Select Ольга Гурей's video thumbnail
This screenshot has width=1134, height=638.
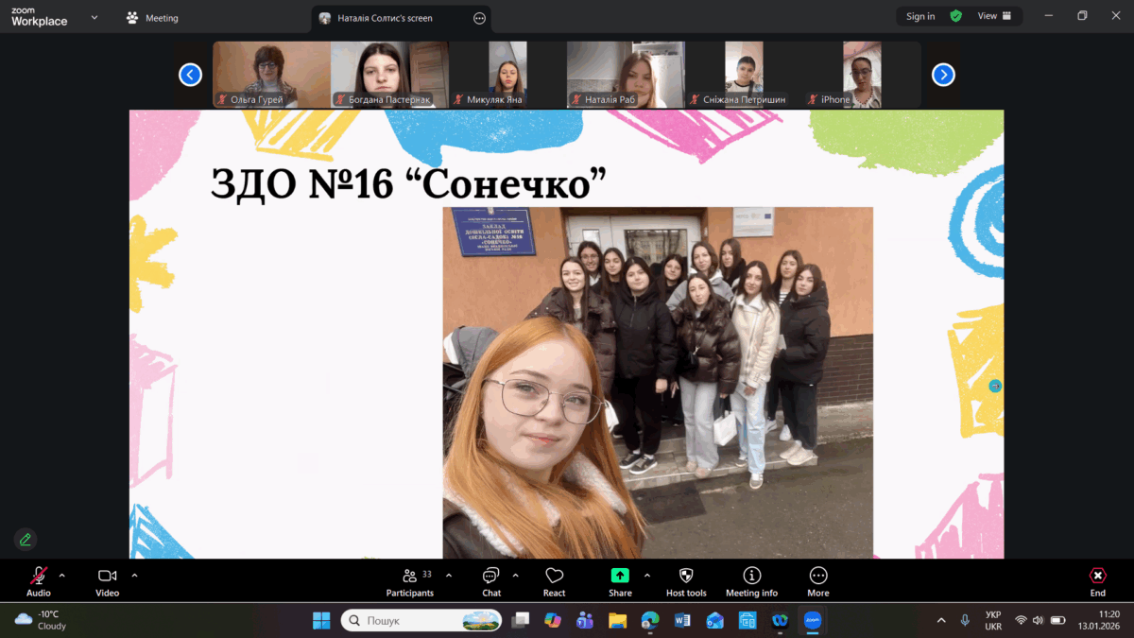[271, 75]
